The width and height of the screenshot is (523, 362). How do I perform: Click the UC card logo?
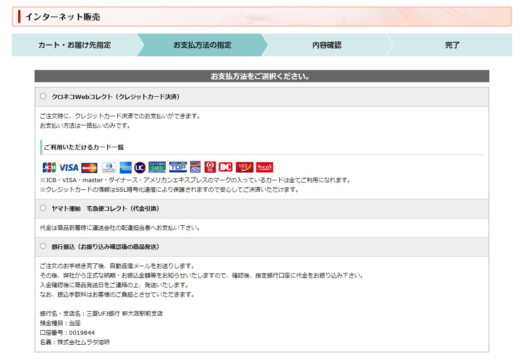tap(140, 168)
